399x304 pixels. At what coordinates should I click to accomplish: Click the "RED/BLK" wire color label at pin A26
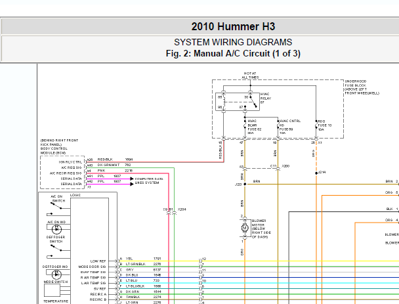(x=105, y=160)
